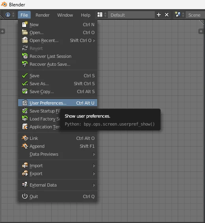Click the Application Templates icon
Screen dimensions: 205x223
[25, 126]
